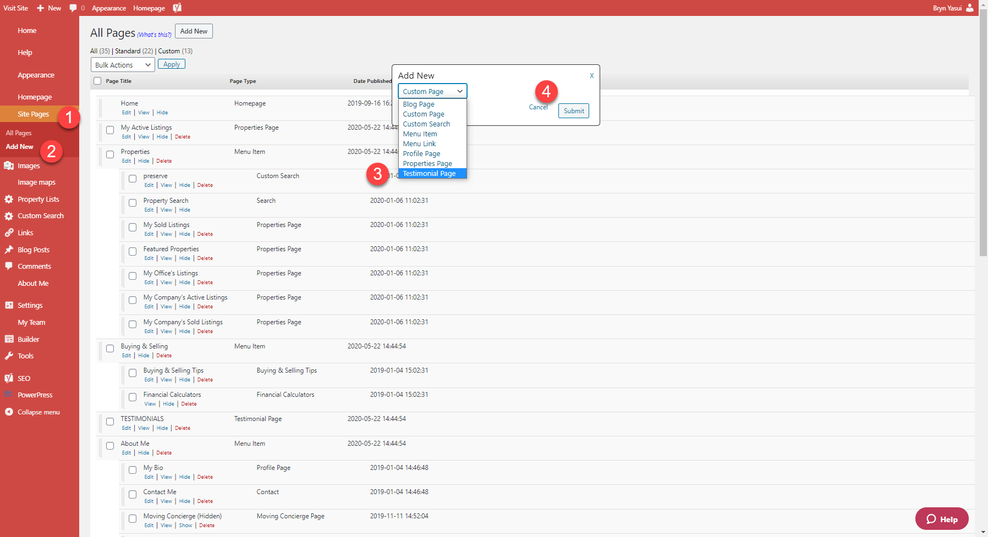Check the select-all checkbox in table header
Screen dimensions: 988x537
pos(97,81)
